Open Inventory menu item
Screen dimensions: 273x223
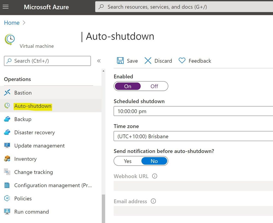[51, 159]
